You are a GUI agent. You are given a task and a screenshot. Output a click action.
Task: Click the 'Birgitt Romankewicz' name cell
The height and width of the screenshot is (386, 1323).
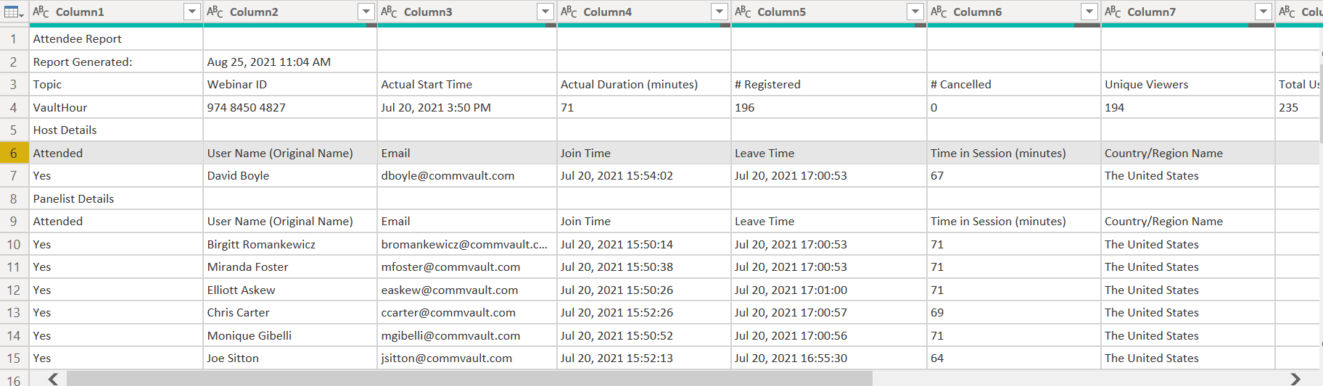tap(290, 244)
